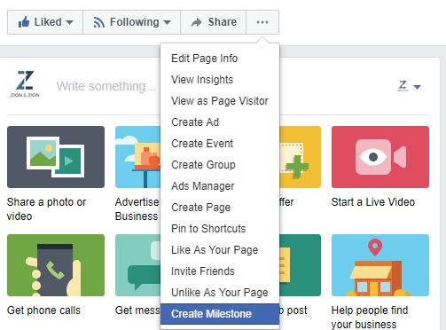This screenshot has width=446, height=330.
Task: Open the post-as identity dropdown arrow
Action: 418,87
